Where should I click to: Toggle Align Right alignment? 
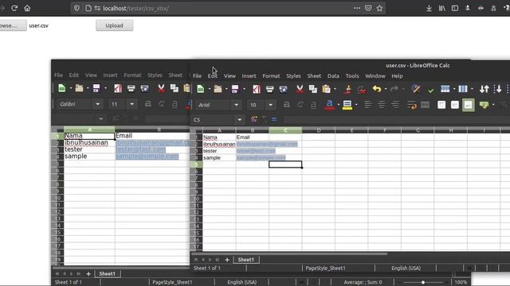coord(395,105)
